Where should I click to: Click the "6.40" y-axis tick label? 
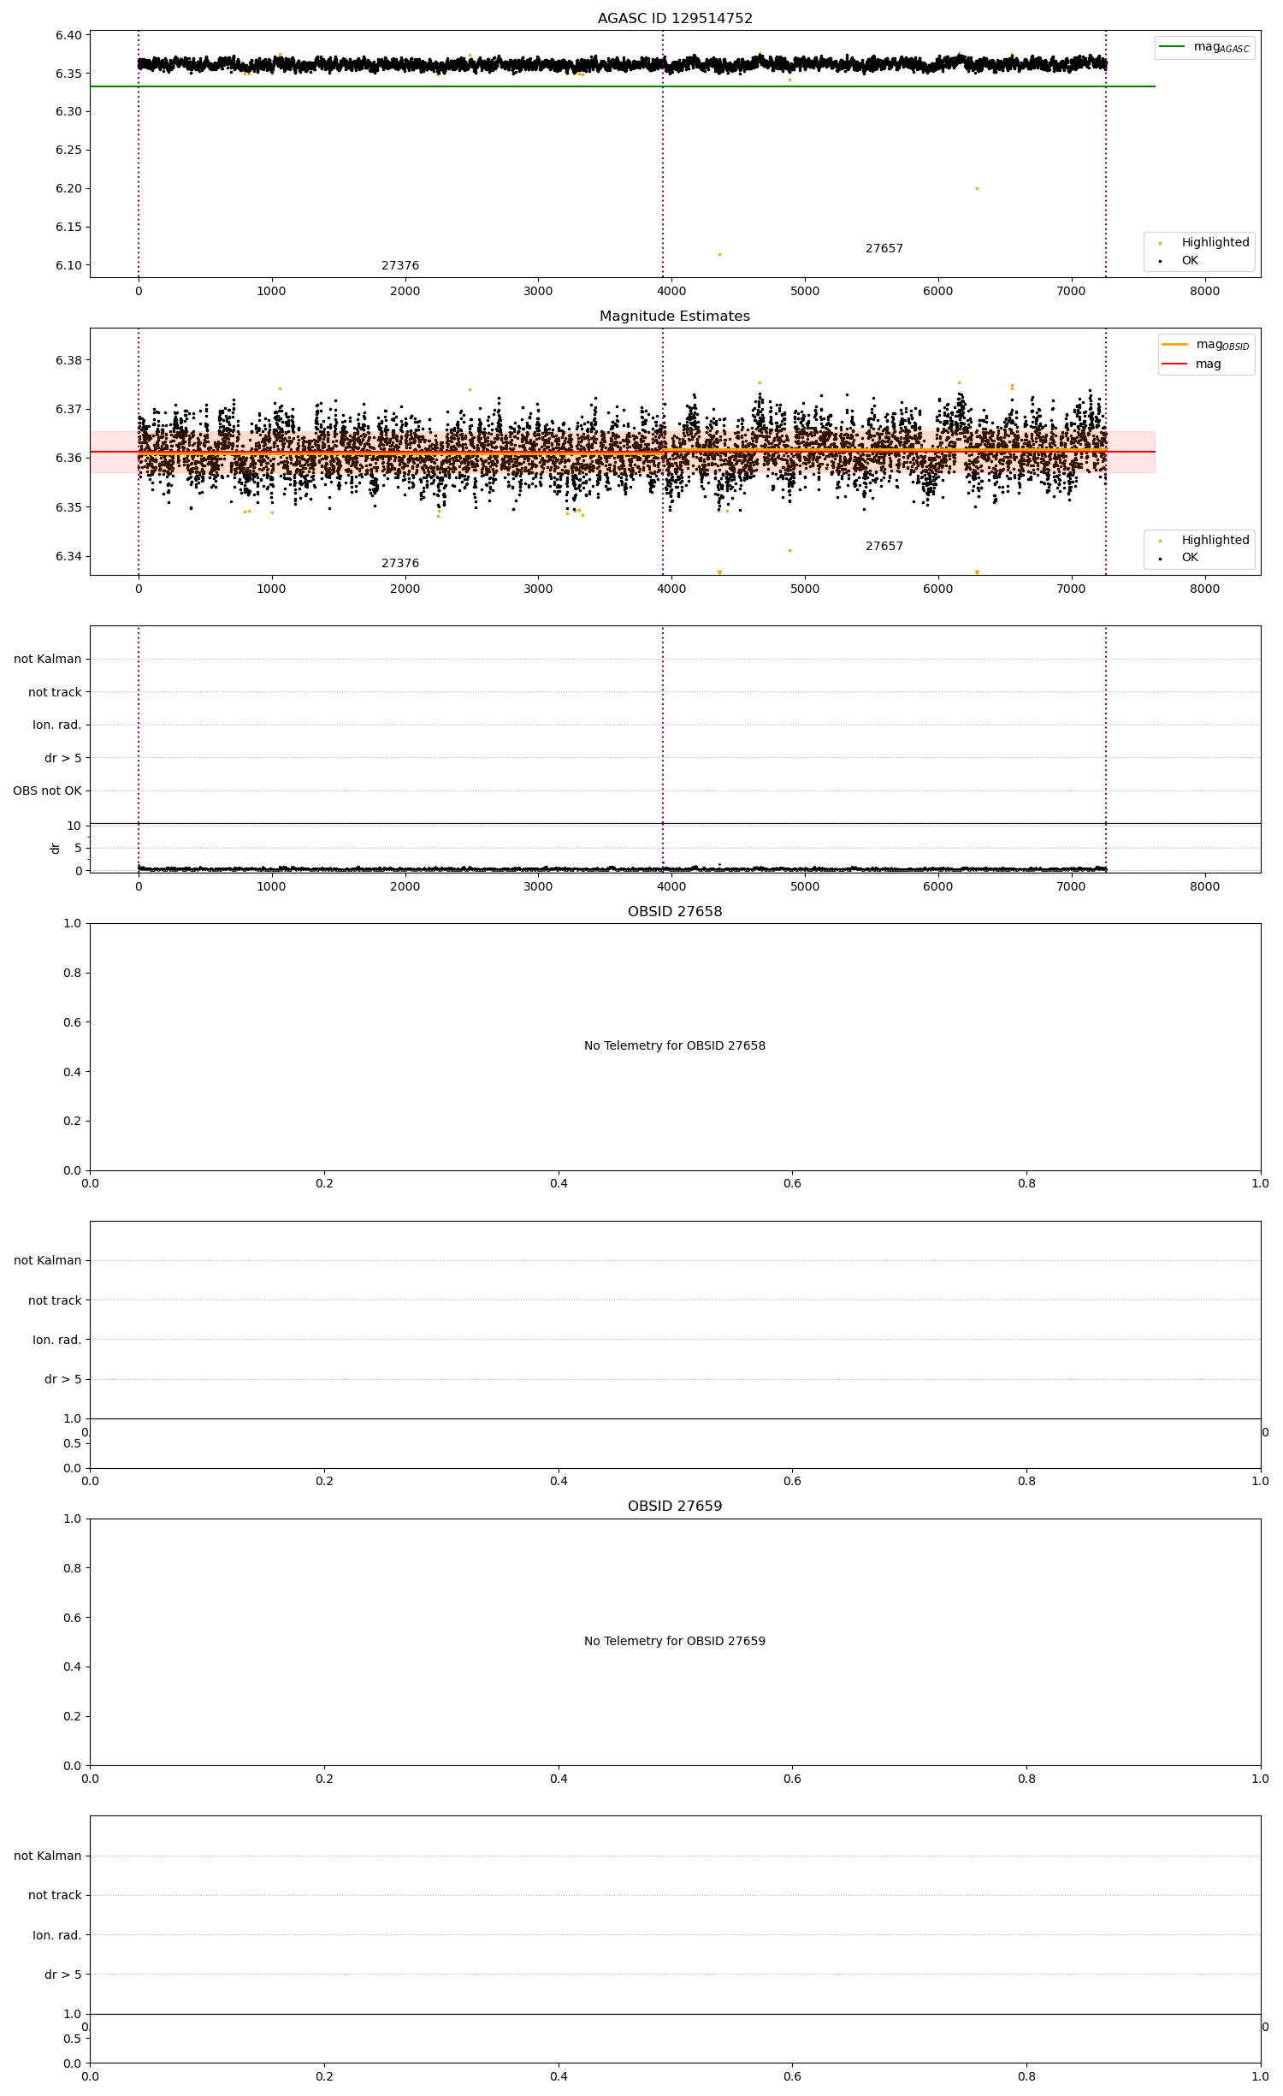point(68,36)
